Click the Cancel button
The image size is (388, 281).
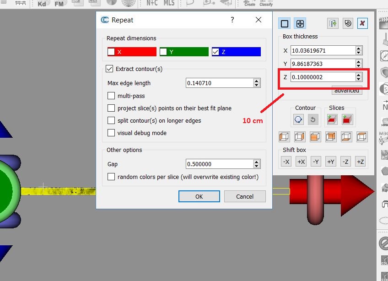(245, 197)
